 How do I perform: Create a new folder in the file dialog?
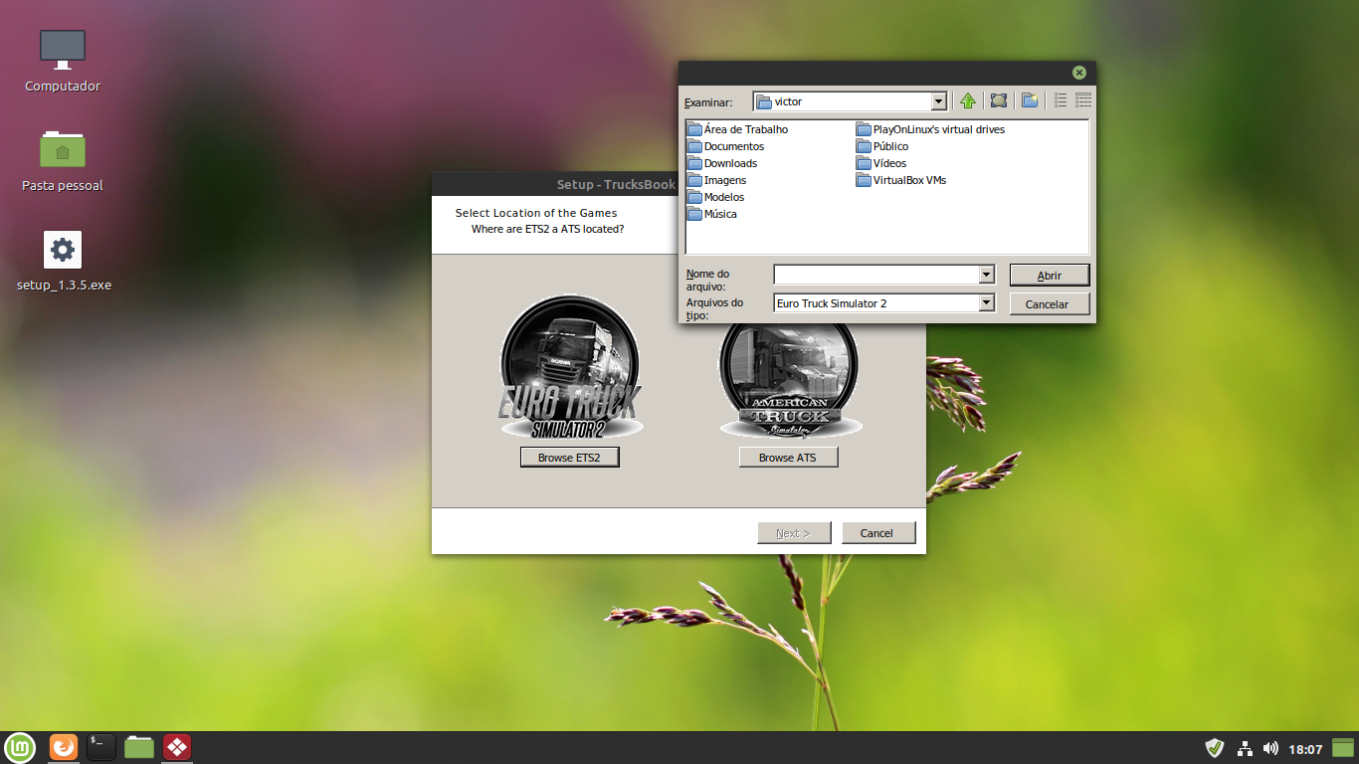pyautogui.click(x=1030, y=100)
